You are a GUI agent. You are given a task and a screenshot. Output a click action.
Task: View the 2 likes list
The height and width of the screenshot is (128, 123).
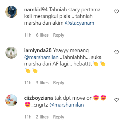42,117
